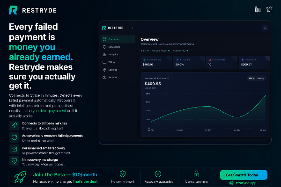Open the LinkedIn profile icon
Image resolution: width=281 pixels, height=187 pixels.
258,9
